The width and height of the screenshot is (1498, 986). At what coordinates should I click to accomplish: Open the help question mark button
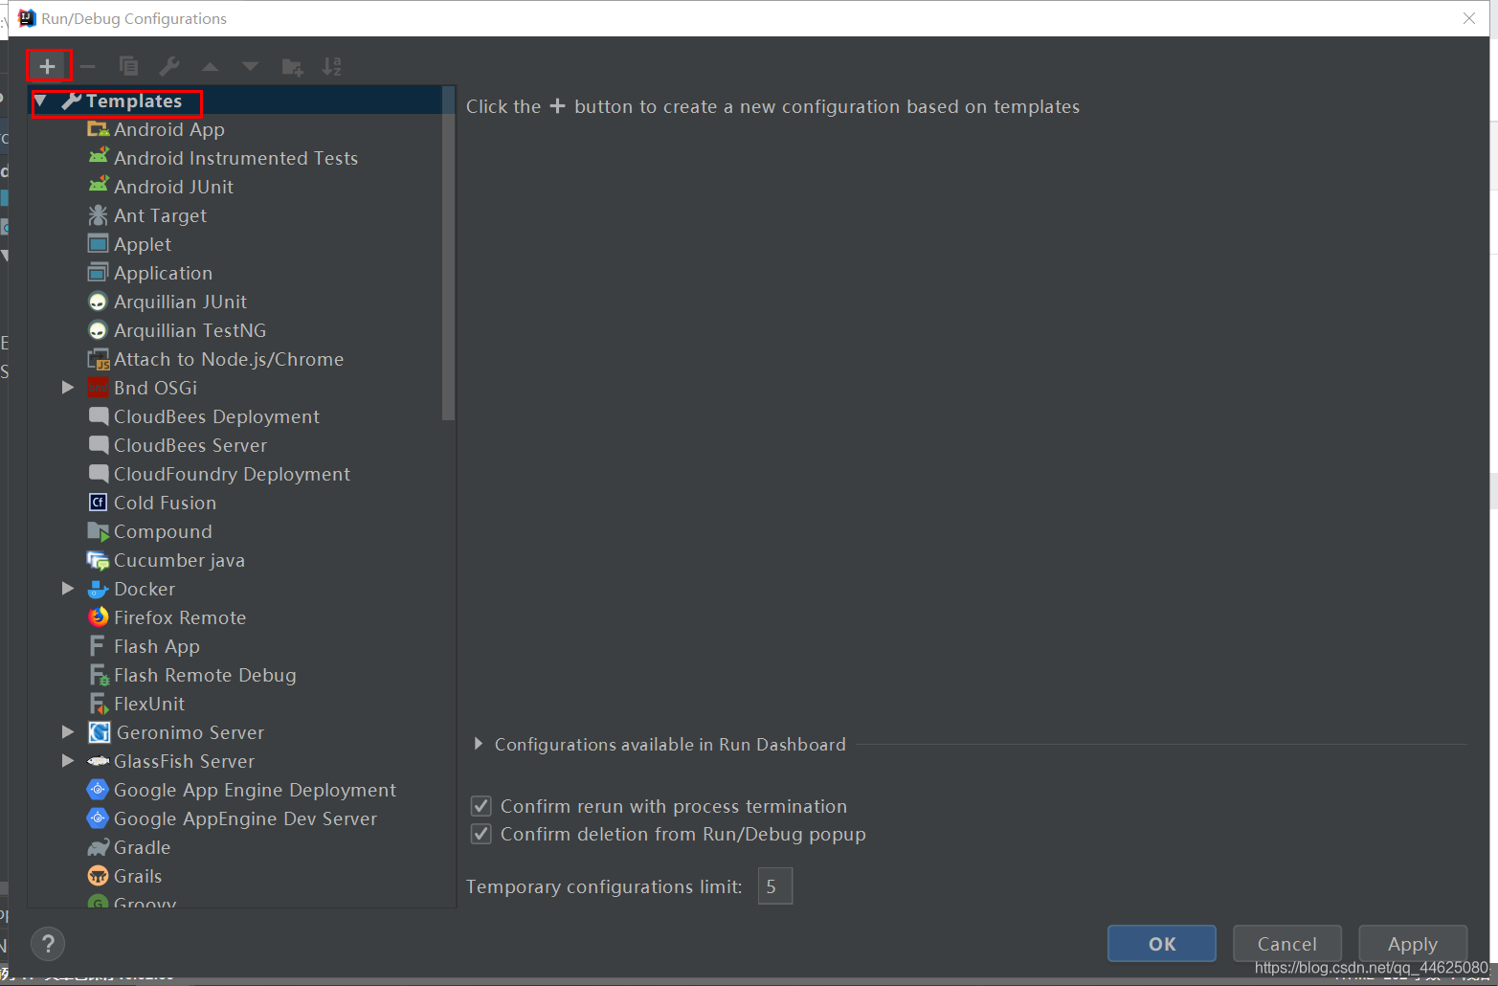pos(48,944)
